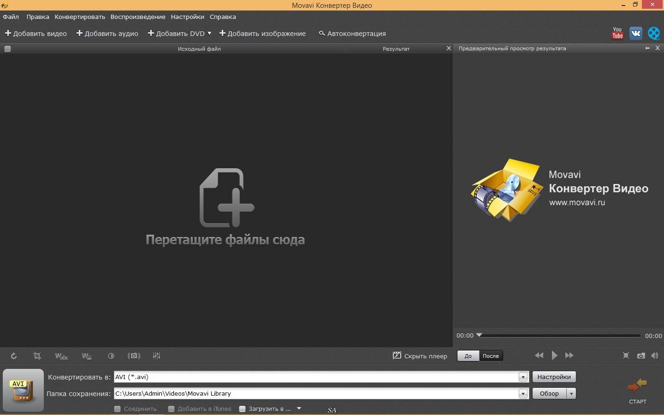Image resolution: width=664 pixels, height=415 pixels.
Task: Click the START convert arrows icon
Action: [x=637, y=386]
